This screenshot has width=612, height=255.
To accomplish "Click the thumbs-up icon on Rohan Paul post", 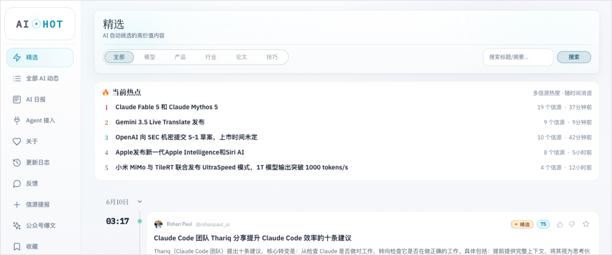I will (560, 224).
